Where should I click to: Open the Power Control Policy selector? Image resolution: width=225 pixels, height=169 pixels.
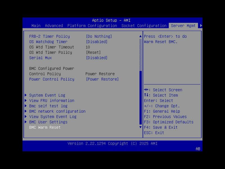click(x=102, y=79)
